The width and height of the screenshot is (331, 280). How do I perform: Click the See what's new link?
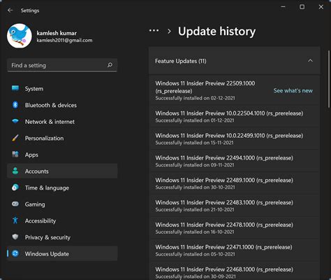(293, 90)
